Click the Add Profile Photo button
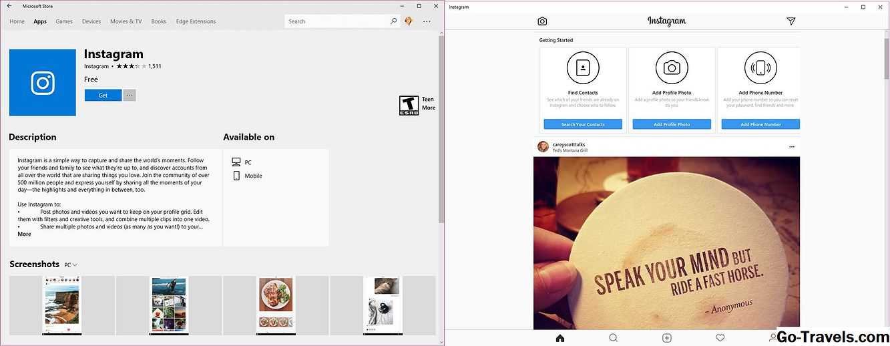This screenshot has width=890, height=346. pos(672,124)
